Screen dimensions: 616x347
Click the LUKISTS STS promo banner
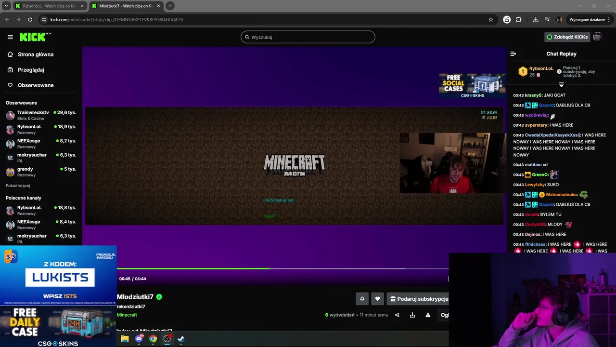coord(58,276)
